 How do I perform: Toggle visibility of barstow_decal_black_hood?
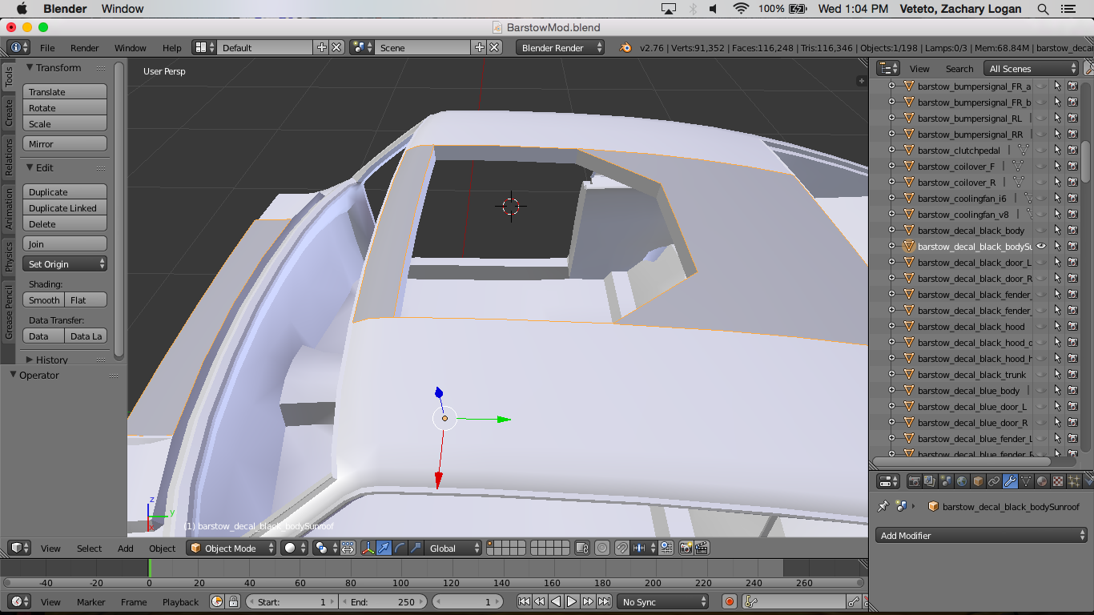point(1041,326)
